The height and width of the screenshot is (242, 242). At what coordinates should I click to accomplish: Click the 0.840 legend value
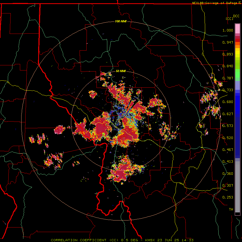(x=228, y=66)
